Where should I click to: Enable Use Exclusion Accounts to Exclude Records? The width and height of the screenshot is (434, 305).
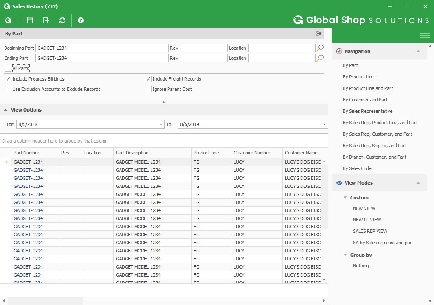pyautogui.click(x=8, y=89)
